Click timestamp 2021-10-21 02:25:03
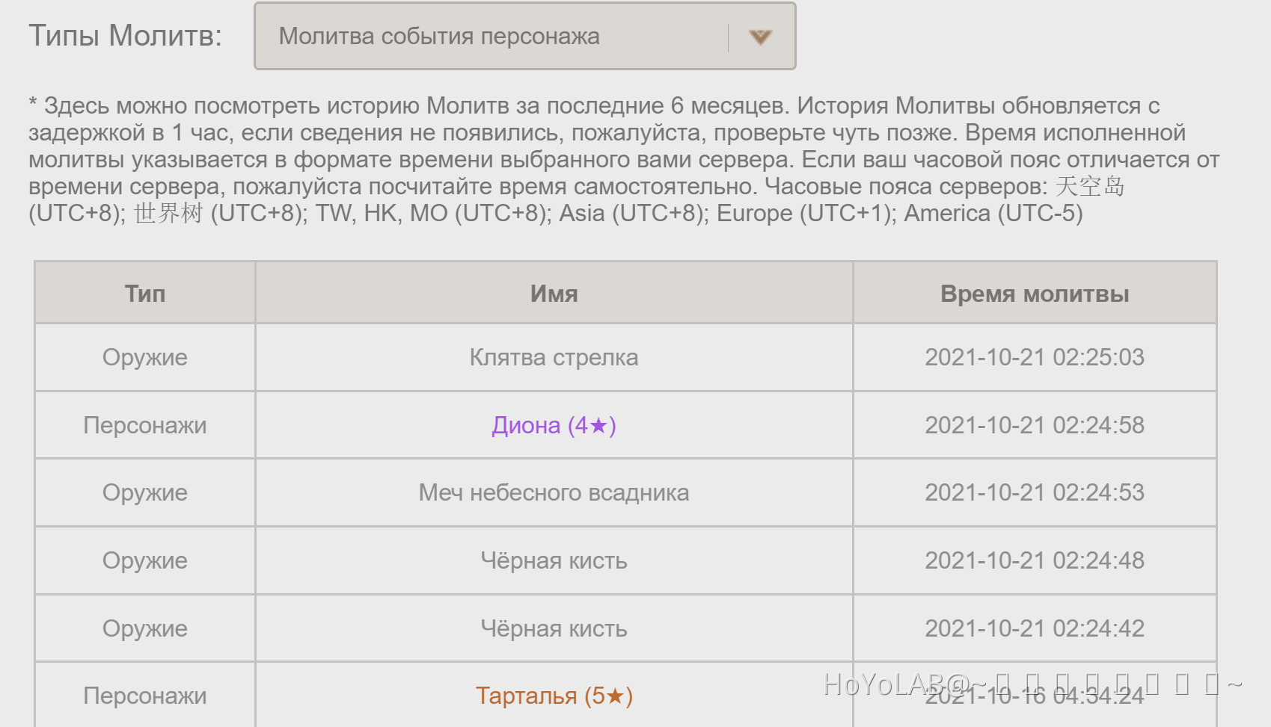The width and height of the screenshot is (1271, 727). 1035,357
